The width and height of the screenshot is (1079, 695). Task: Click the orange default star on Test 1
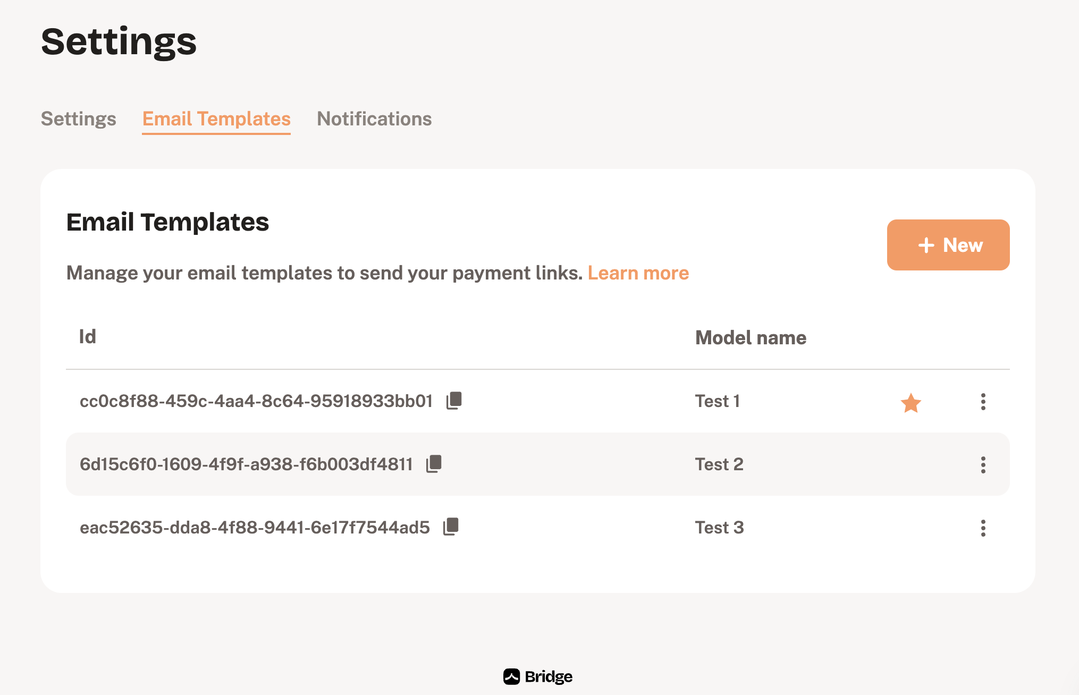coord(911,403)
